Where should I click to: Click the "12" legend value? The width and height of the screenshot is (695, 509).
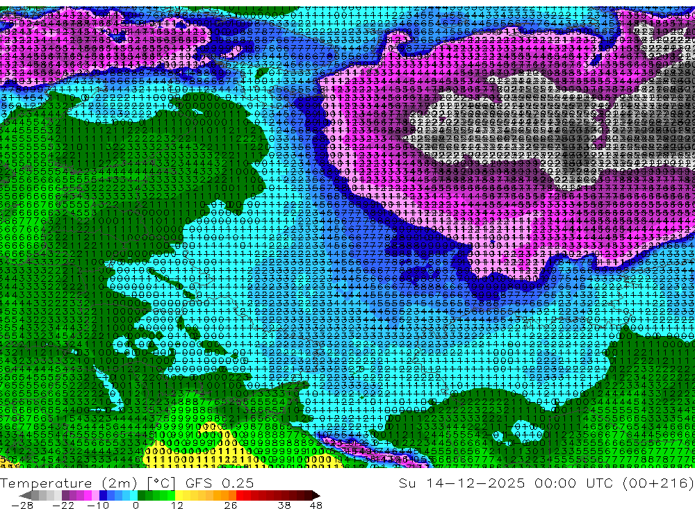click(177, 506)
